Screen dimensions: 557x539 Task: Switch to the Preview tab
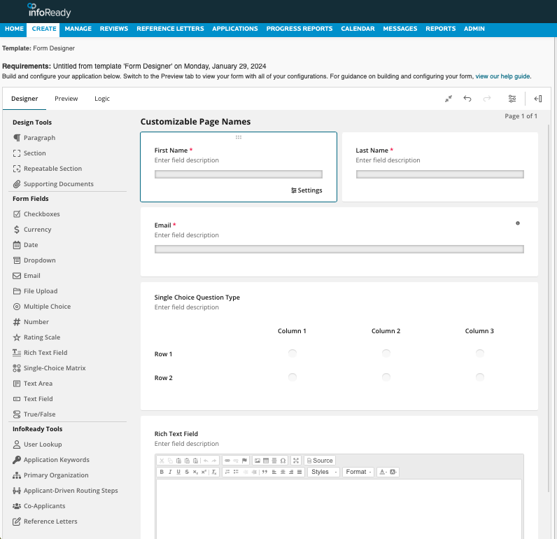click(x=66, y=99)
